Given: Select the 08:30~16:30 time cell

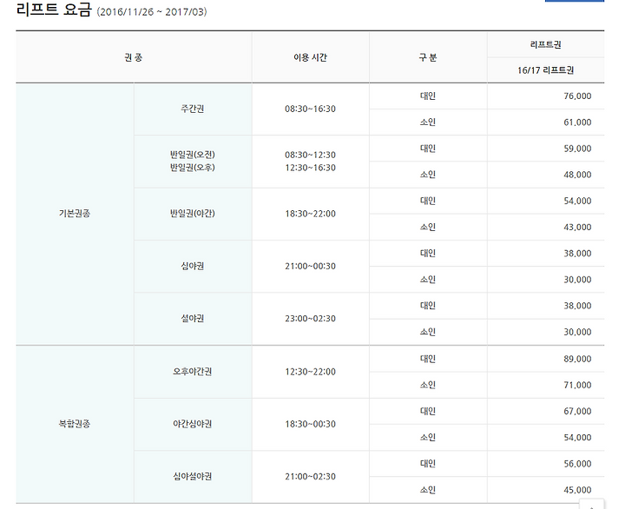Looking at the screenshot, I should [310, 109].
